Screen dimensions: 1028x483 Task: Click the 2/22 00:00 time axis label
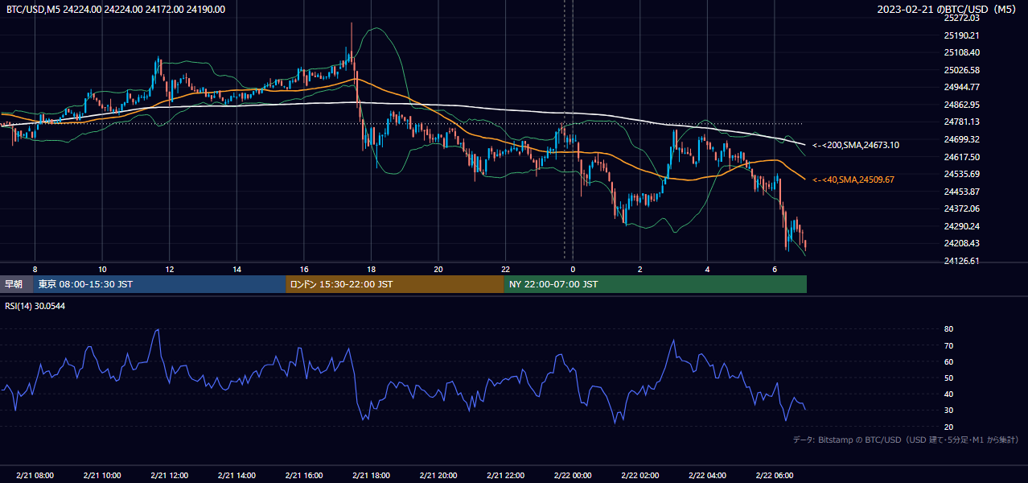pyautogui.click(x=573, y=476)
